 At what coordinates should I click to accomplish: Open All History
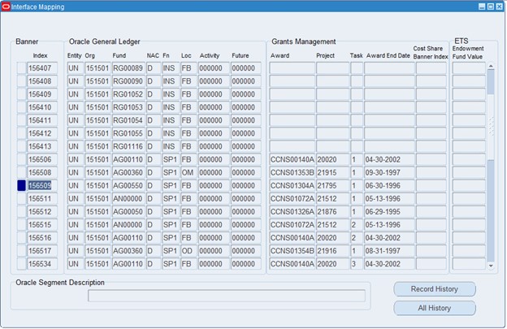point(434,309)
